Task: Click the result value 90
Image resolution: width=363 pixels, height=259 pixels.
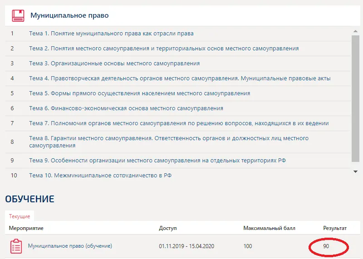Action: point(326,246)
